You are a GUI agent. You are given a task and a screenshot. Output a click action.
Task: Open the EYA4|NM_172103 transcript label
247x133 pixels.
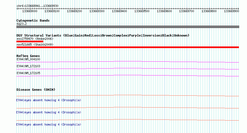click(28, 66)
